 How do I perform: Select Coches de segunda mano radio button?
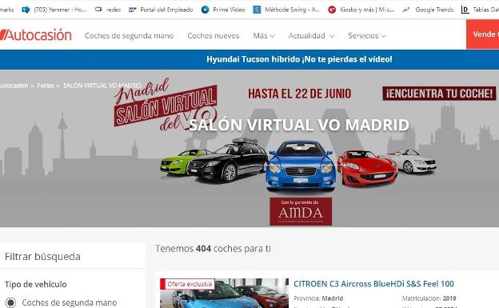pos(10,302)
